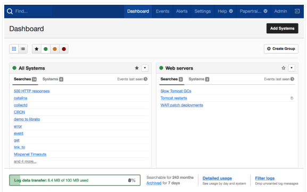Open the Admin nav item
The image size is (307, 192).
click(x=280, y=11)
